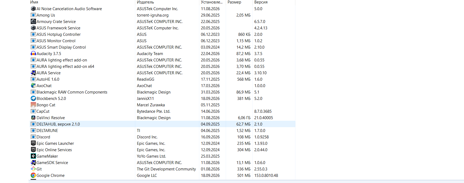Click the size value 568 МБ
Screen dimensions: 464x183
point(244,79)
